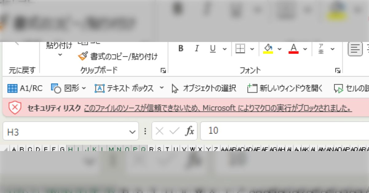
Task: Open the security risk macro-blocked message link
Action: [x=218, y=108]
